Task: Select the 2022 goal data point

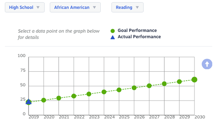Action: (74, 96)
